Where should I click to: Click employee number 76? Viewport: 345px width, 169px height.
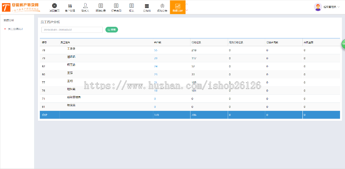43,91
